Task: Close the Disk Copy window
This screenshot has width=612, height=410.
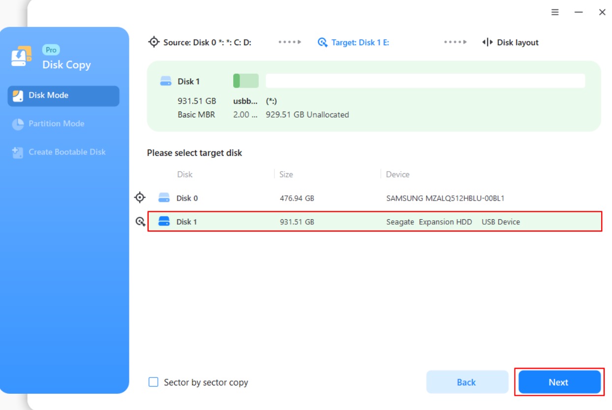Action: pyautogui.click(x=602, y=12)
